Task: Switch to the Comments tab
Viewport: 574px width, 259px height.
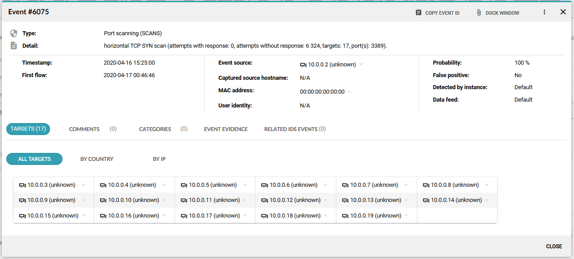Action: click(84, 129)
